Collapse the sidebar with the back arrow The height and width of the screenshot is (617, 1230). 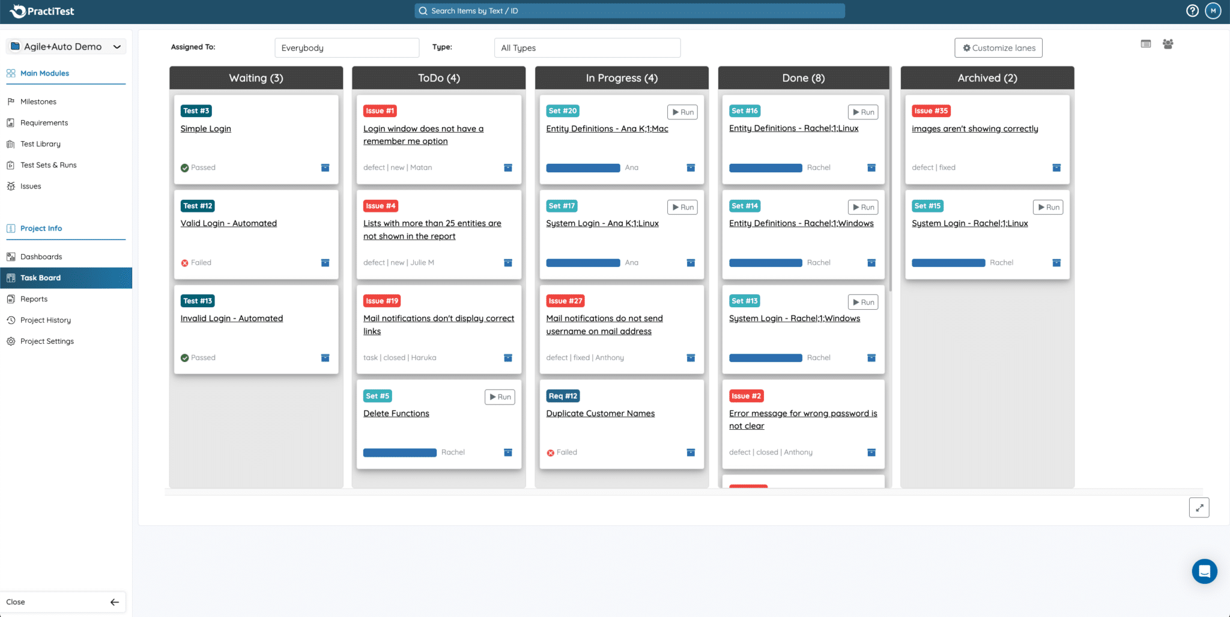pyautogui.click(x=114, y=601)
